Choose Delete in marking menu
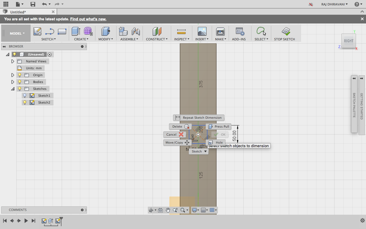366x229 pixels. [180, 127]
